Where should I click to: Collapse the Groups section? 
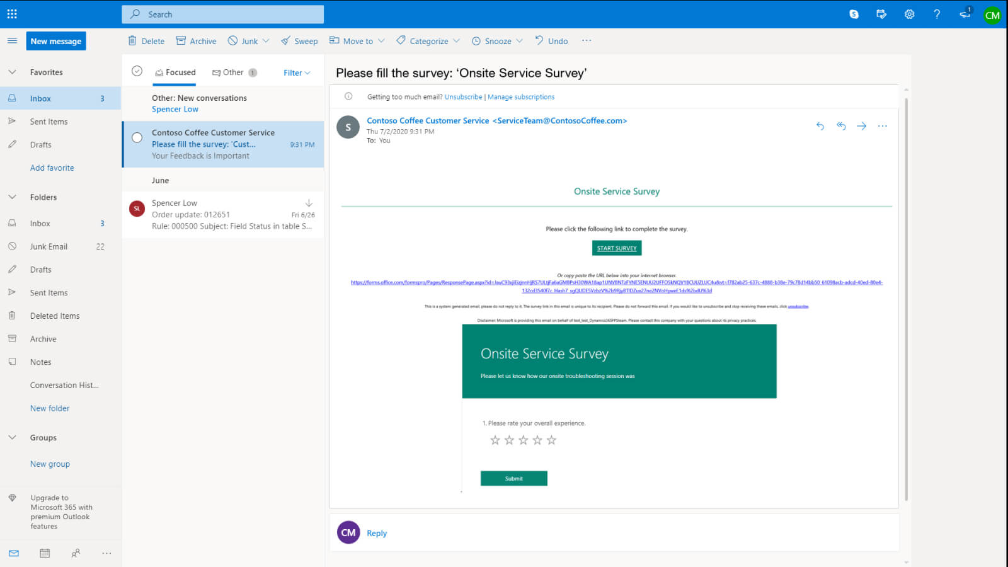click(x=12, y=438)
